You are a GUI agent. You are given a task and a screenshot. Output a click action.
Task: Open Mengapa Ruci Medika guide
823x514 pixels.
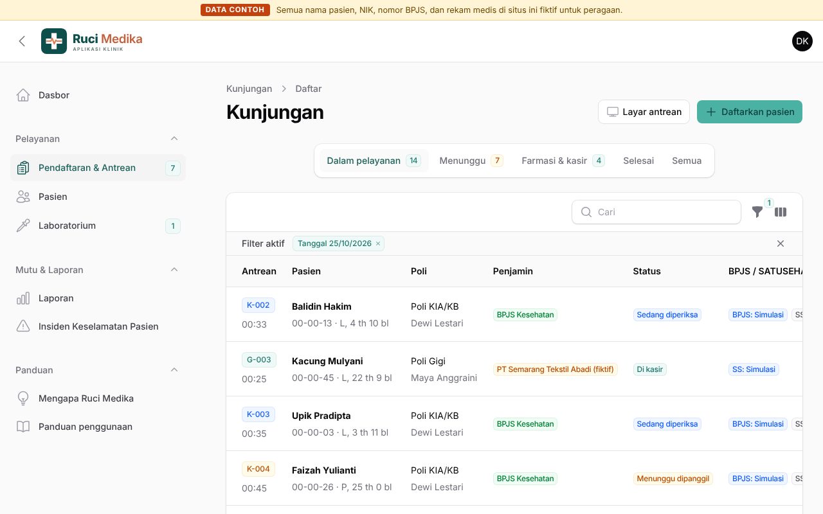pos(98,398)
